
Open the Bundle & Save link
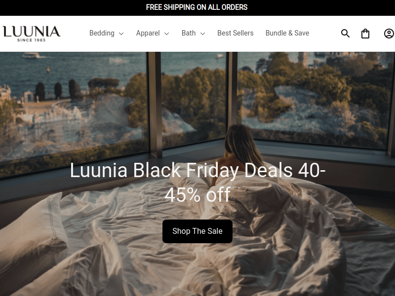point(287,33)
